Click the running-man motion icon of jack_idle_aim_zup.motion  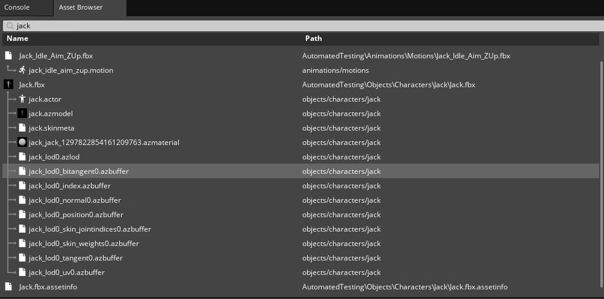(22, 70)
